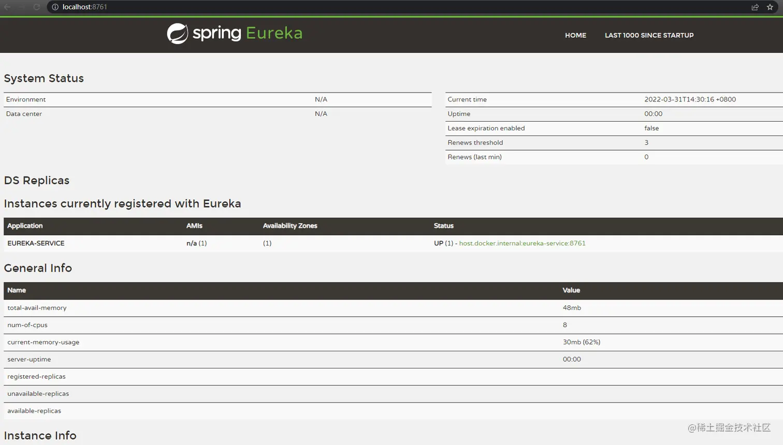The width and height of the screenshot is (783, 445).
Task: Click the DS Replicas heading
Action: [x=36, y=180]
